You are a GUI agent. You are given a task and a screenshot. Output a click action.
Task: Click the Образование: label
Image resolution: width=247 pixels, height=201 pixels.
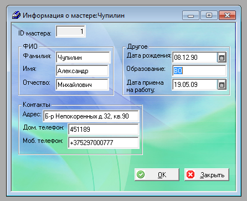[x=146, y=69]
